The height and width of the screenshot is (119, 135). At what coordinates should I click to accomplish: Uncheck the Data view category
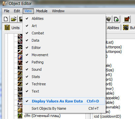tap(64, 40)
